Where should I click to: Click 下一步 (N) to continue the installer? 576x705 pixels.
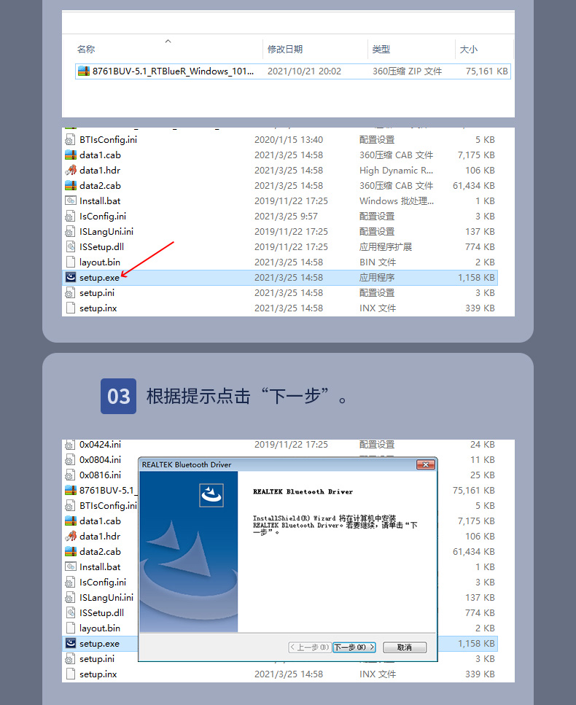[x=354, y=647]
